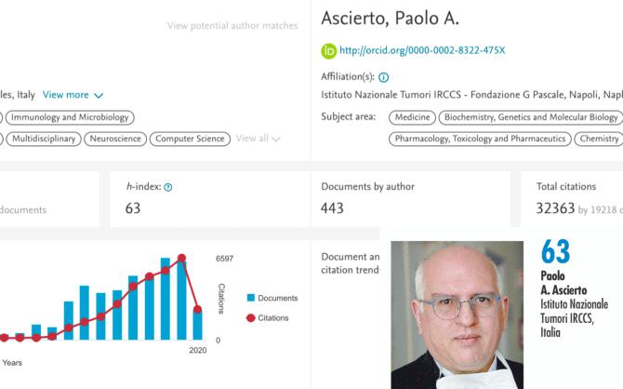Expand View all subject areas
Screen dimensions: 623x389
coord(258,139)
